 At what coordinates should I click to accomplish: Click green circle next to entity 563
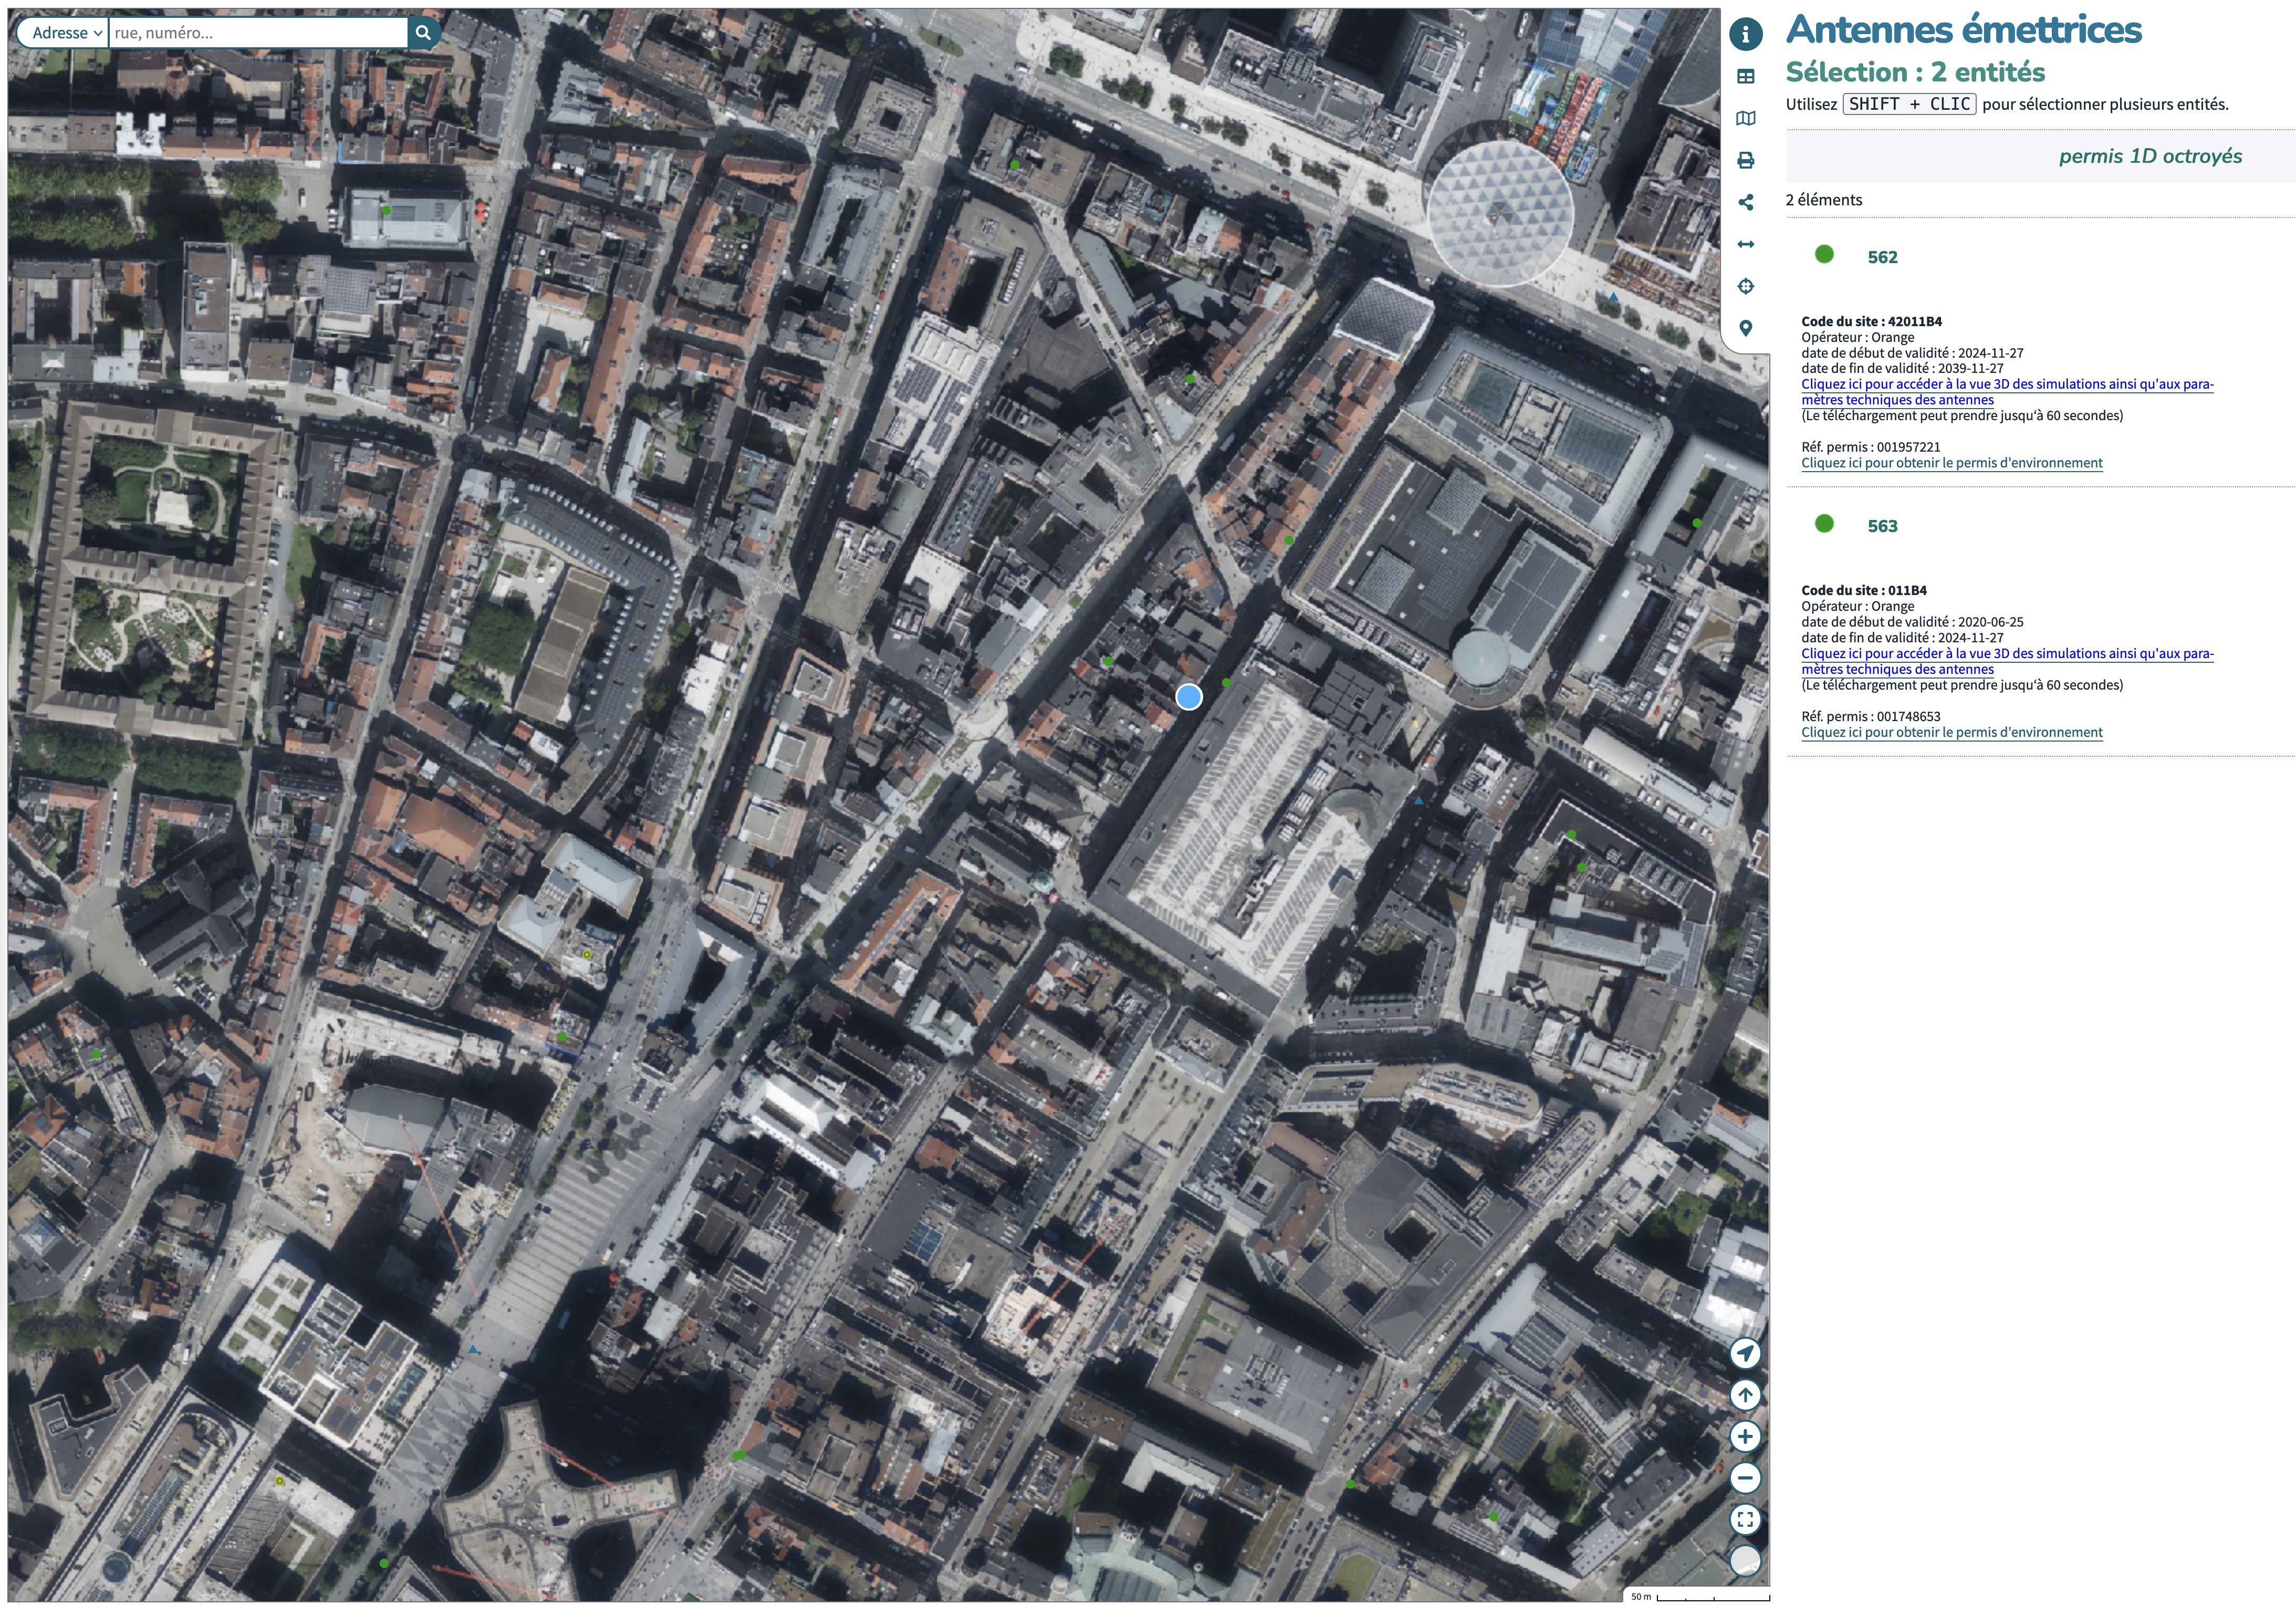1824,523
